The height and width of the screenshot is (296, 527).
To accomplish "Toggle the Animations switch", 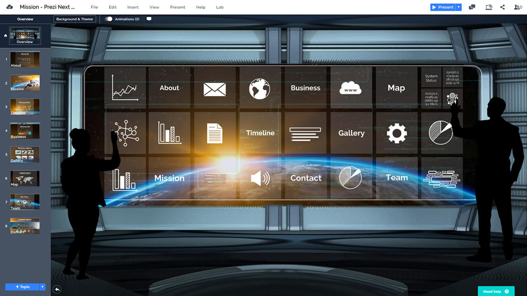I will coord(109,19).
